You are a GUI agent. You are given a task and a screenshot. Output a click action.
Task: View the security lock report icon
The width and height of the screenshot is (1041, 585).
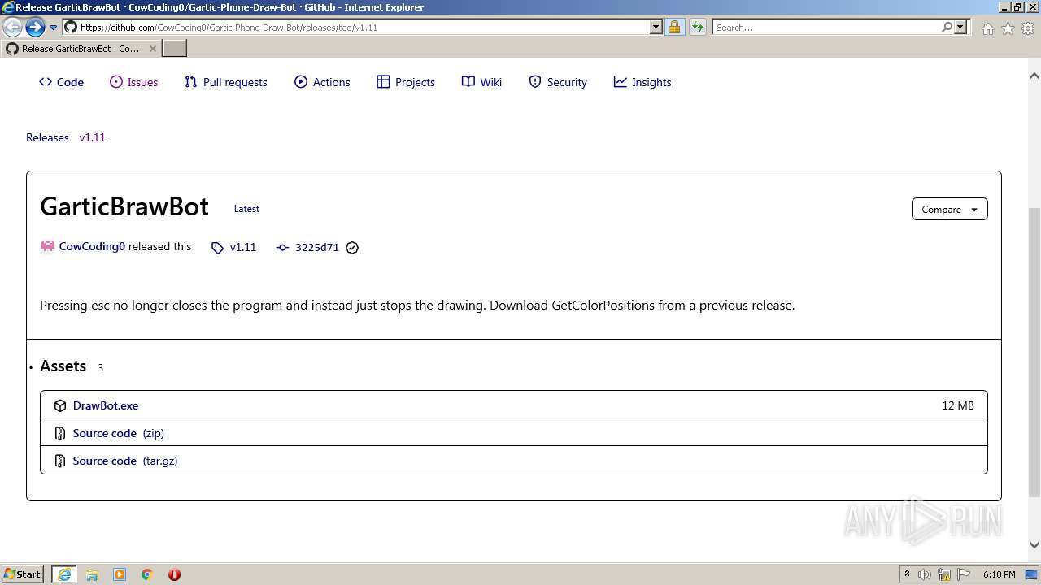point(674,27)
